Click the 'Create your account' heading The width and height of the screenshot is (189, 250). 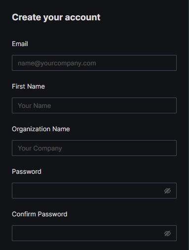click(56, 17)
